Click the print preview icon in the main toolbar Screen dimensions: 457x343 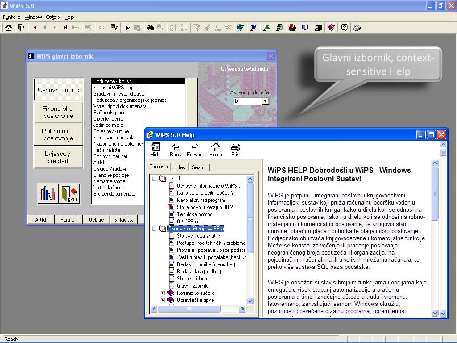(279, 28)
